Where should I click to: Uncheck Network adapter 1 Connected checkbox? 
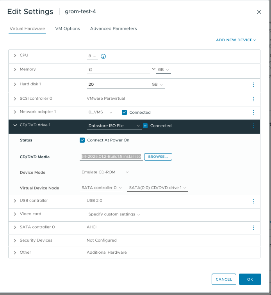(125, 112)
